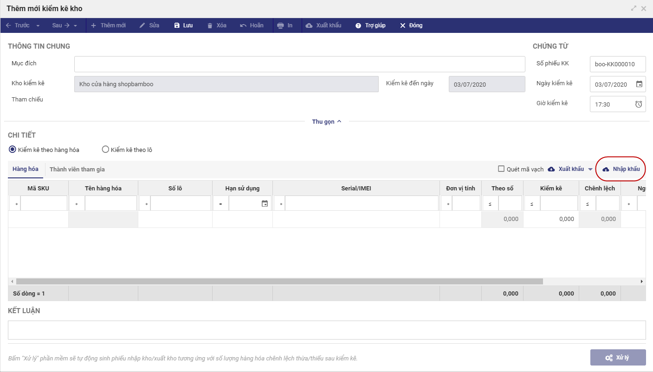
Task: Select Kiểm kê theo lô radio
Action: pos(105,150)
